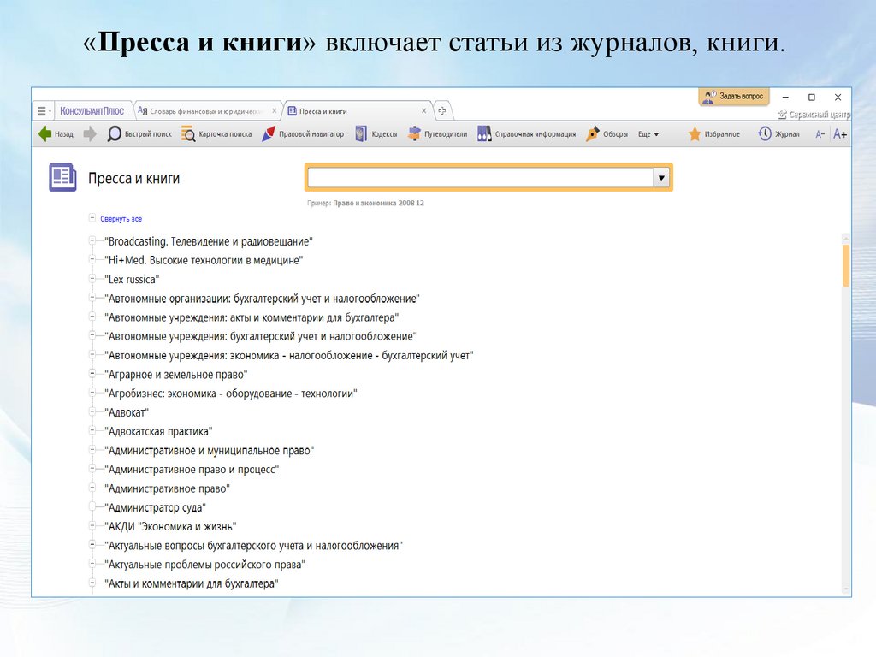Open the Reviews (Обзоры) pen icon
The width and height of the screenshot is (876, 657).
pyautogui.click(x=593, y=134)
